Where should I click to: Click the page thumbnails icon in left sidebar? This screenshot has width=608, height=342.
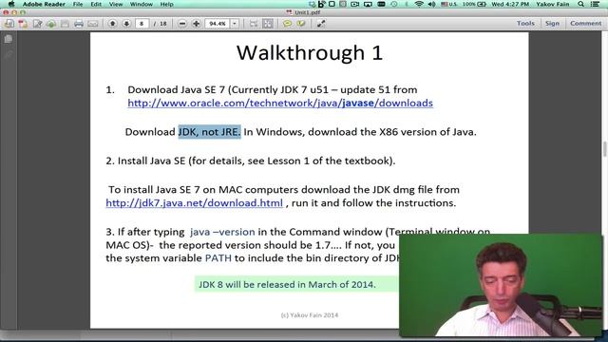tap(9, 39)
